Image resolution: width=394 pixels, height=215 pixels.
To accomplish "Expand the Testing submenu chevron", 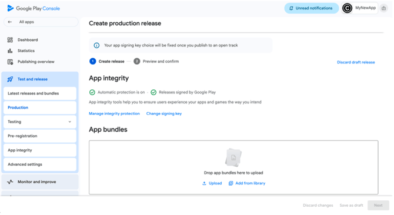I will click(69, 122).
